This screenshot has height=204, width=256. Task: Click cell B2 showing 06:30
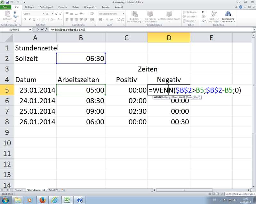[81, 58]
